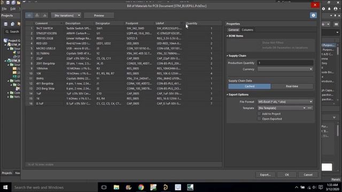This screenshot has width=342, height=192.
Task: Select Cached supply chain data
Action: click(250, 86)
